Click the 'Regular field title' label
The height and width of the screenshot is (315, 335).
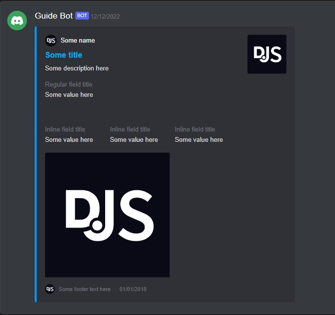(68, 85)
